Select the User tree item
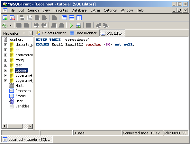Image resolution: width=190 pixels, height=144 pixels. pyautogui.click(x=19, y=101)
